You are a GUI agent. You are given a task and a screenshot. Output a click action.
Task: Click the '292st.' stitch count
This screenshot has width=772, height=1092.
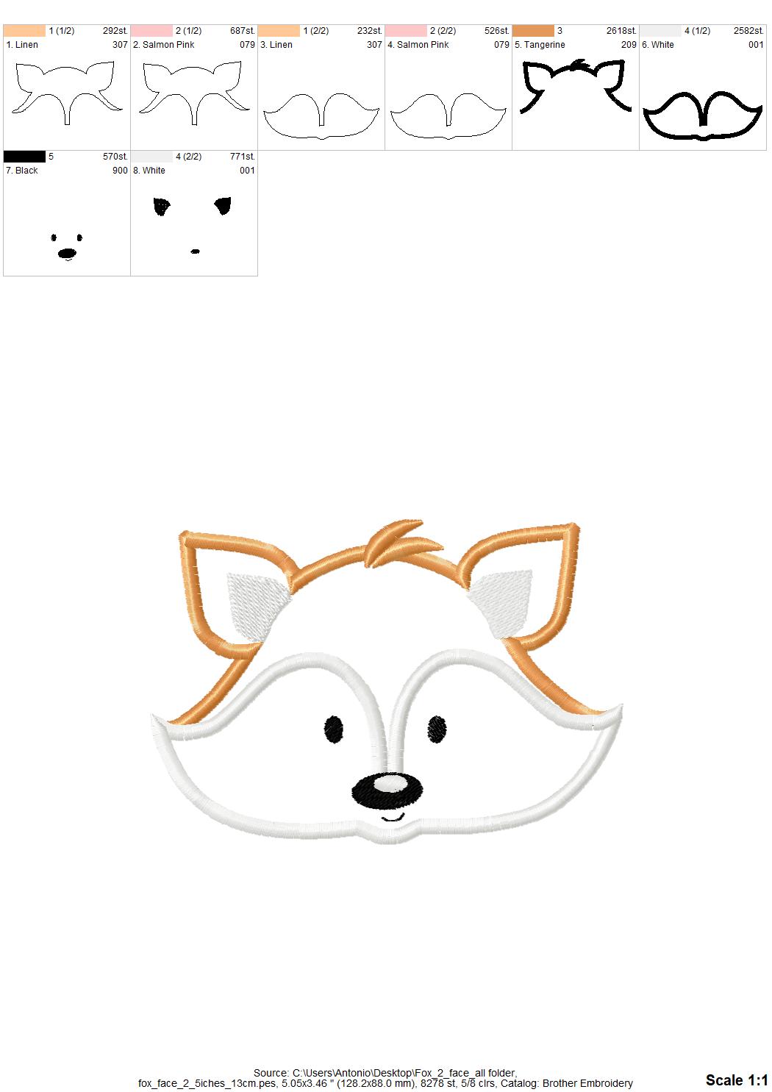(x=115, y=31)
